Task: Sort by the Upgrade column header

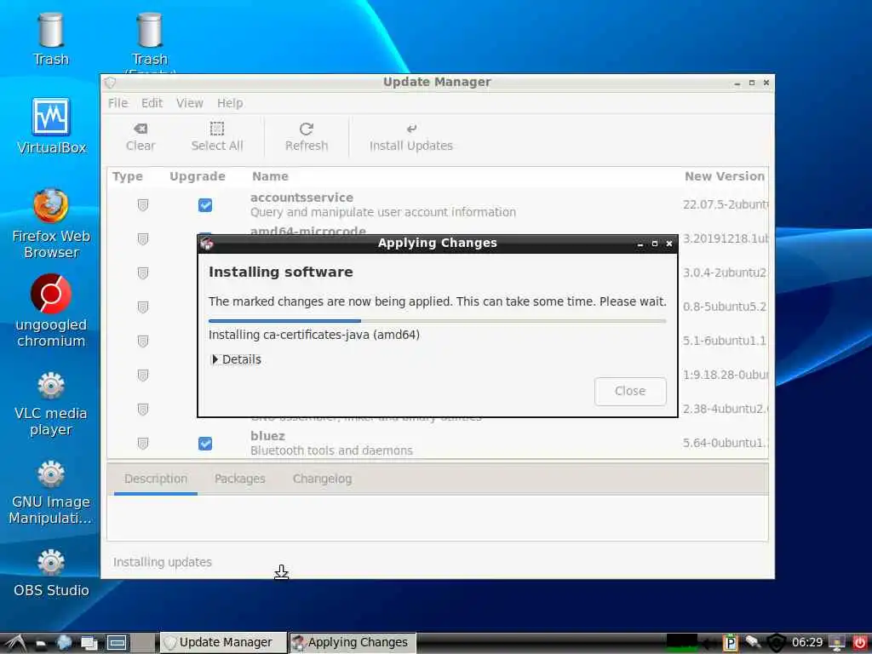Action: click(198, 176)
